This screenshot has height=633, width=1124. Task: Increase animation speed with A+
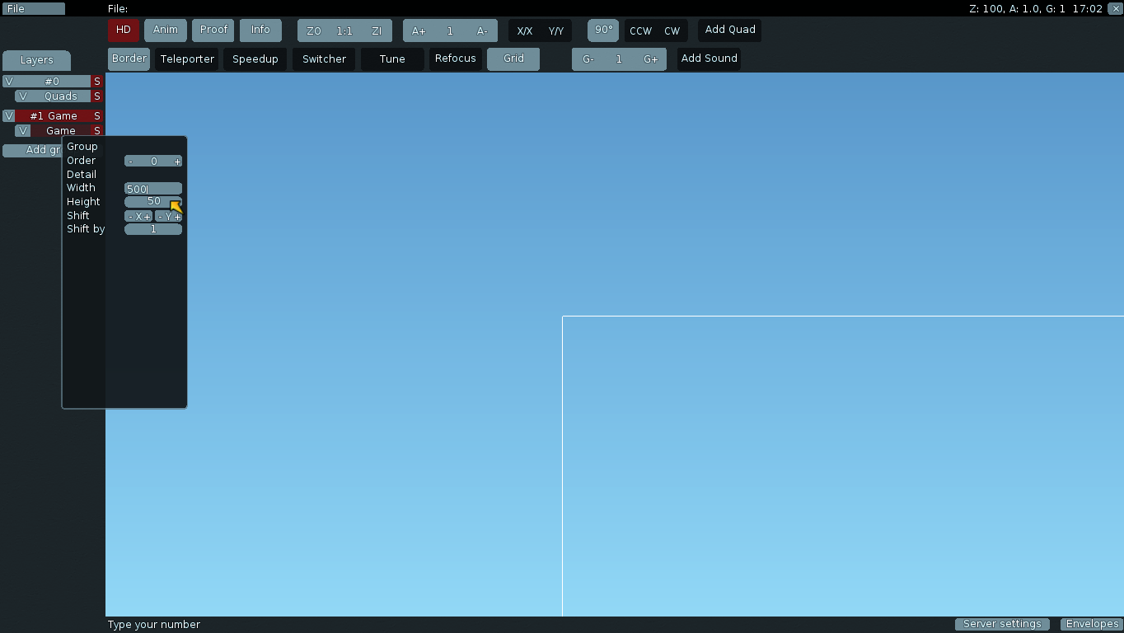coord(419,31)
